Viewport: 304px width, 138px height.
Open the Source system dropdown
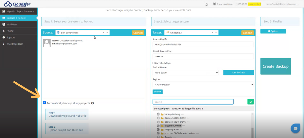click(x=83, y=33)
